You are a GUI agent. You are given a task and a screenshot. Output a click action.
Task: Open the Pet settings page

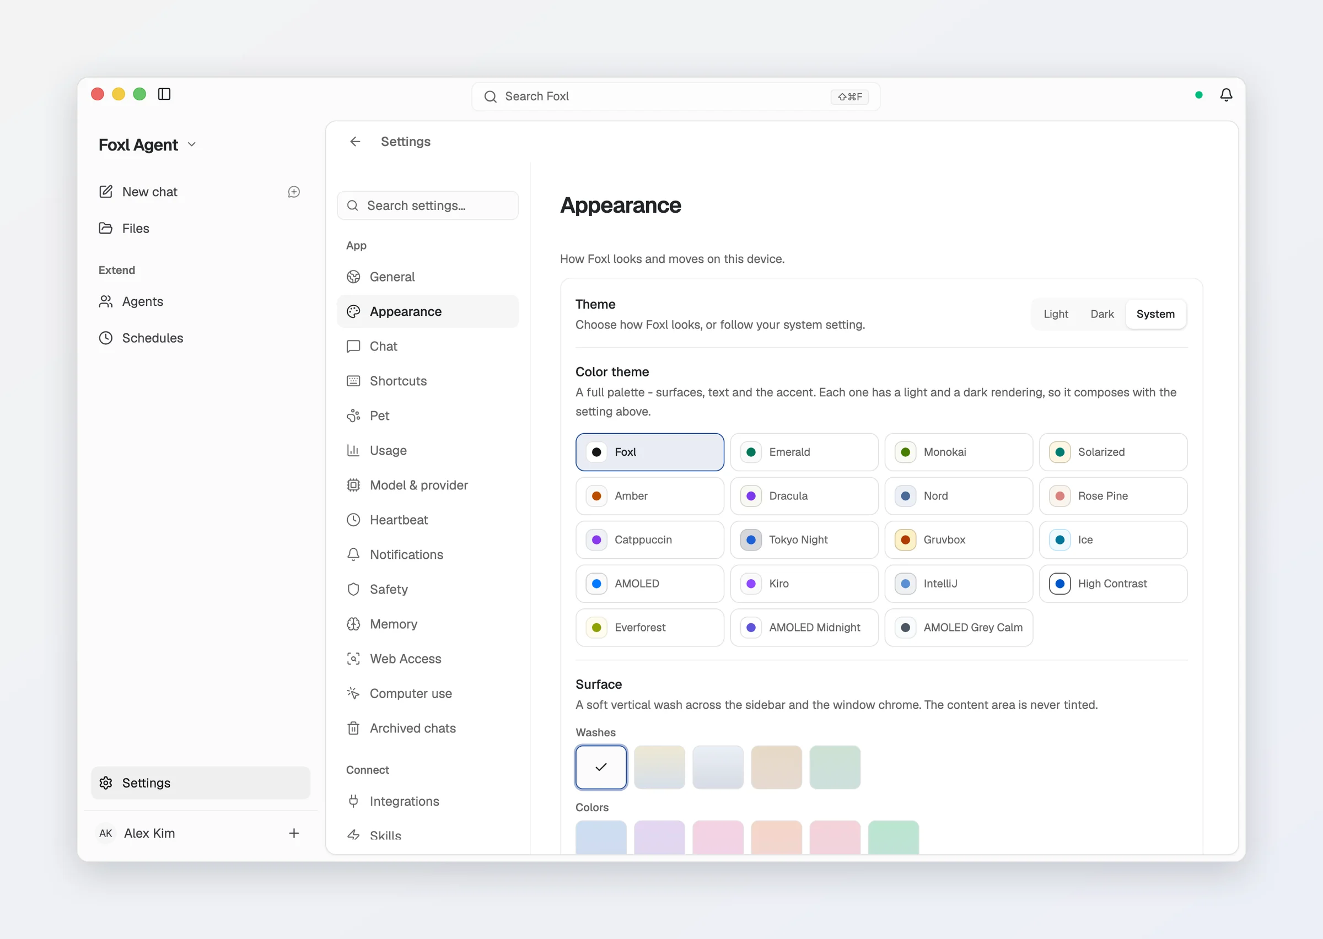[428, 415]
